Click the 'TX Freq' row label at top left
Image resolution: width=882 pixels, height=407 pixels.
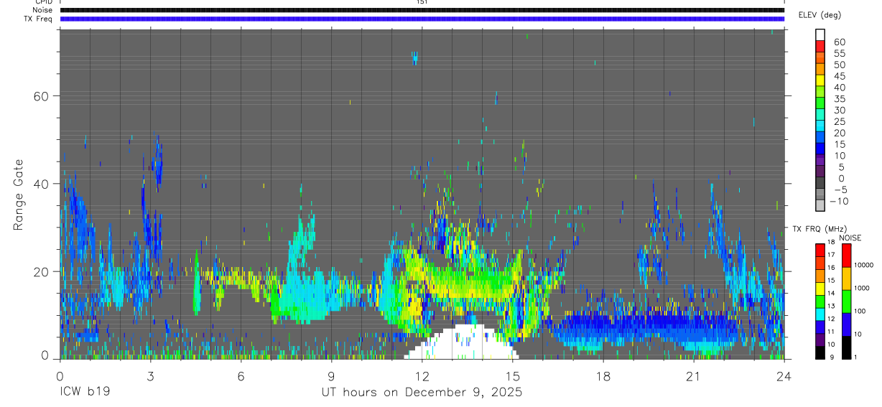pos(39,19)
